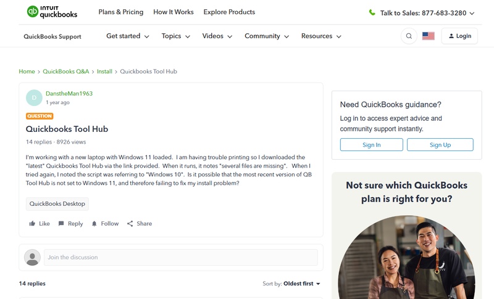This screenshot has width=494, height=299.
Task: Click the Quickbooks Tool Hub post title
Action: click(67, 129)
